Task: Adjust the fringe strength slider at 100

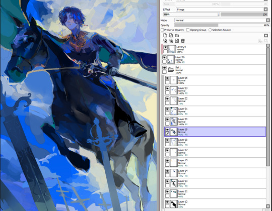Action: tap(244, 15)
